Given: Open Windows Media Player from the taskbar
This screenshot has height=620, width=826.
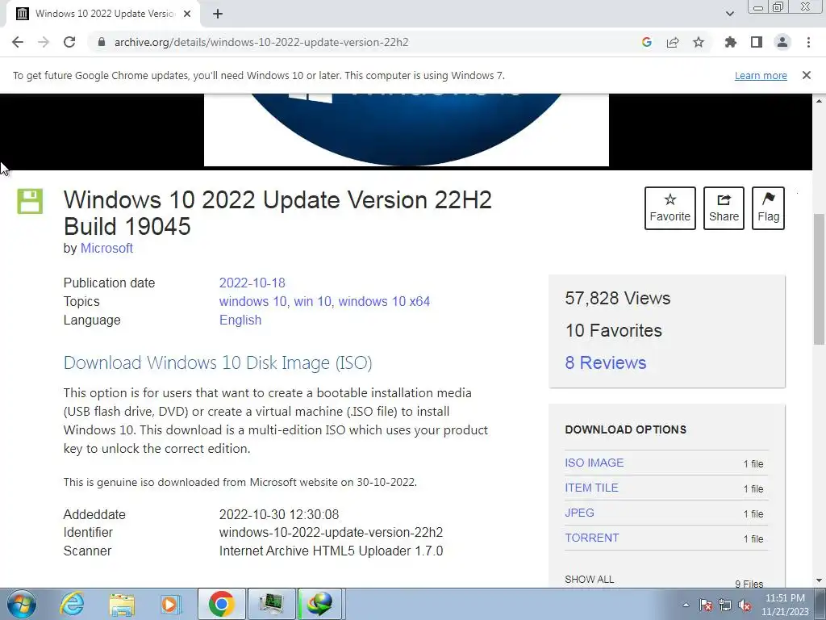Looking at the screenshot, I should pyautogui.click(x=171, y=604).
